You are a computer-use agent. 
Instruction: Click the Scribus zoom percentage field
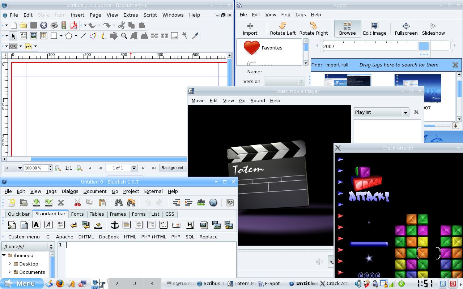(36, 168)
